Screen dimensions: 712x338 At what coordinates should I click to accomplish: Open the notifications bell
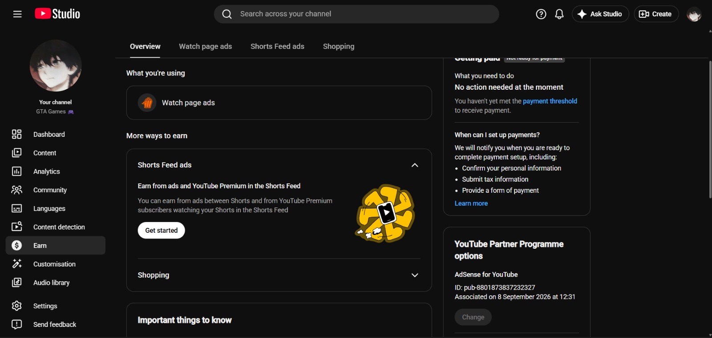(x=559, y=14)
